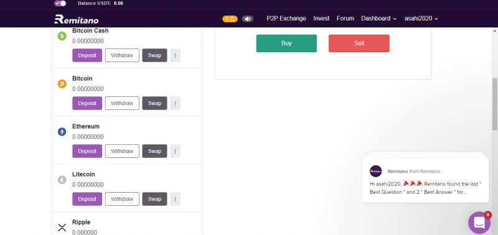
Task: Toggle the switch next to Balance USDT
Action: click(x=60, y=3)
